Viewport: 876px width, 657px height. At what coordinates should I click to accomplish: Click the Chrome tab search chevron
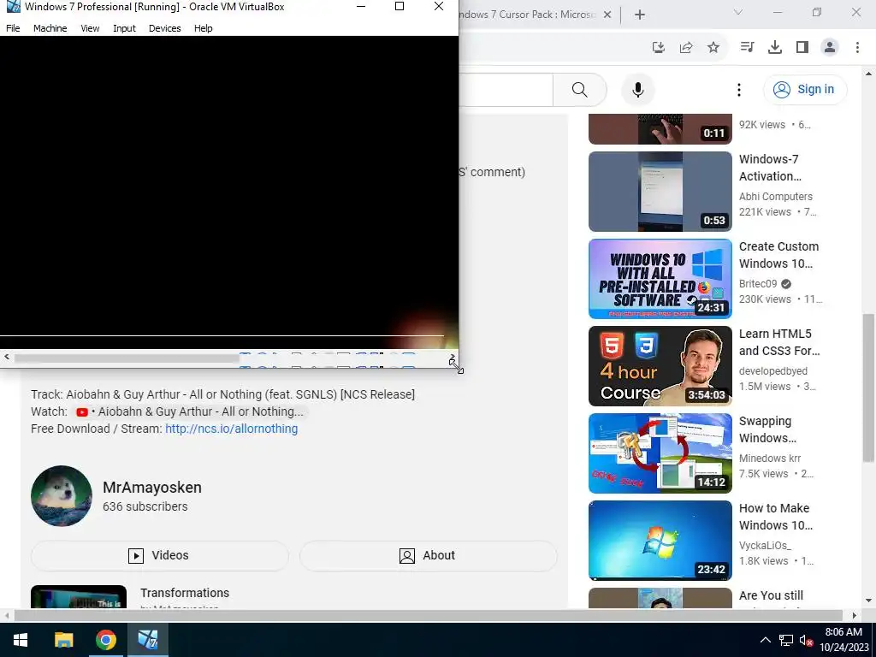(x=738, y=12)
